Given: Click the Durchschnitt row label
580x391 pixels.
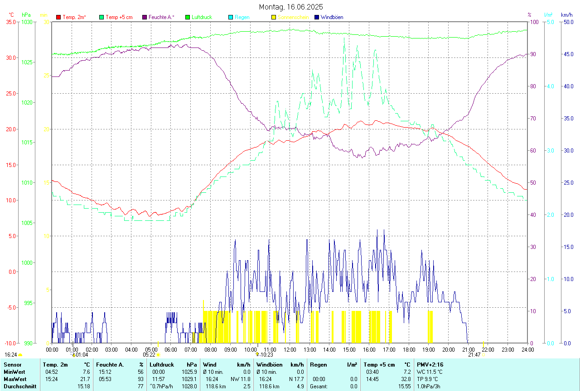Looking at the screenshot, I should [x=19, y=386].
